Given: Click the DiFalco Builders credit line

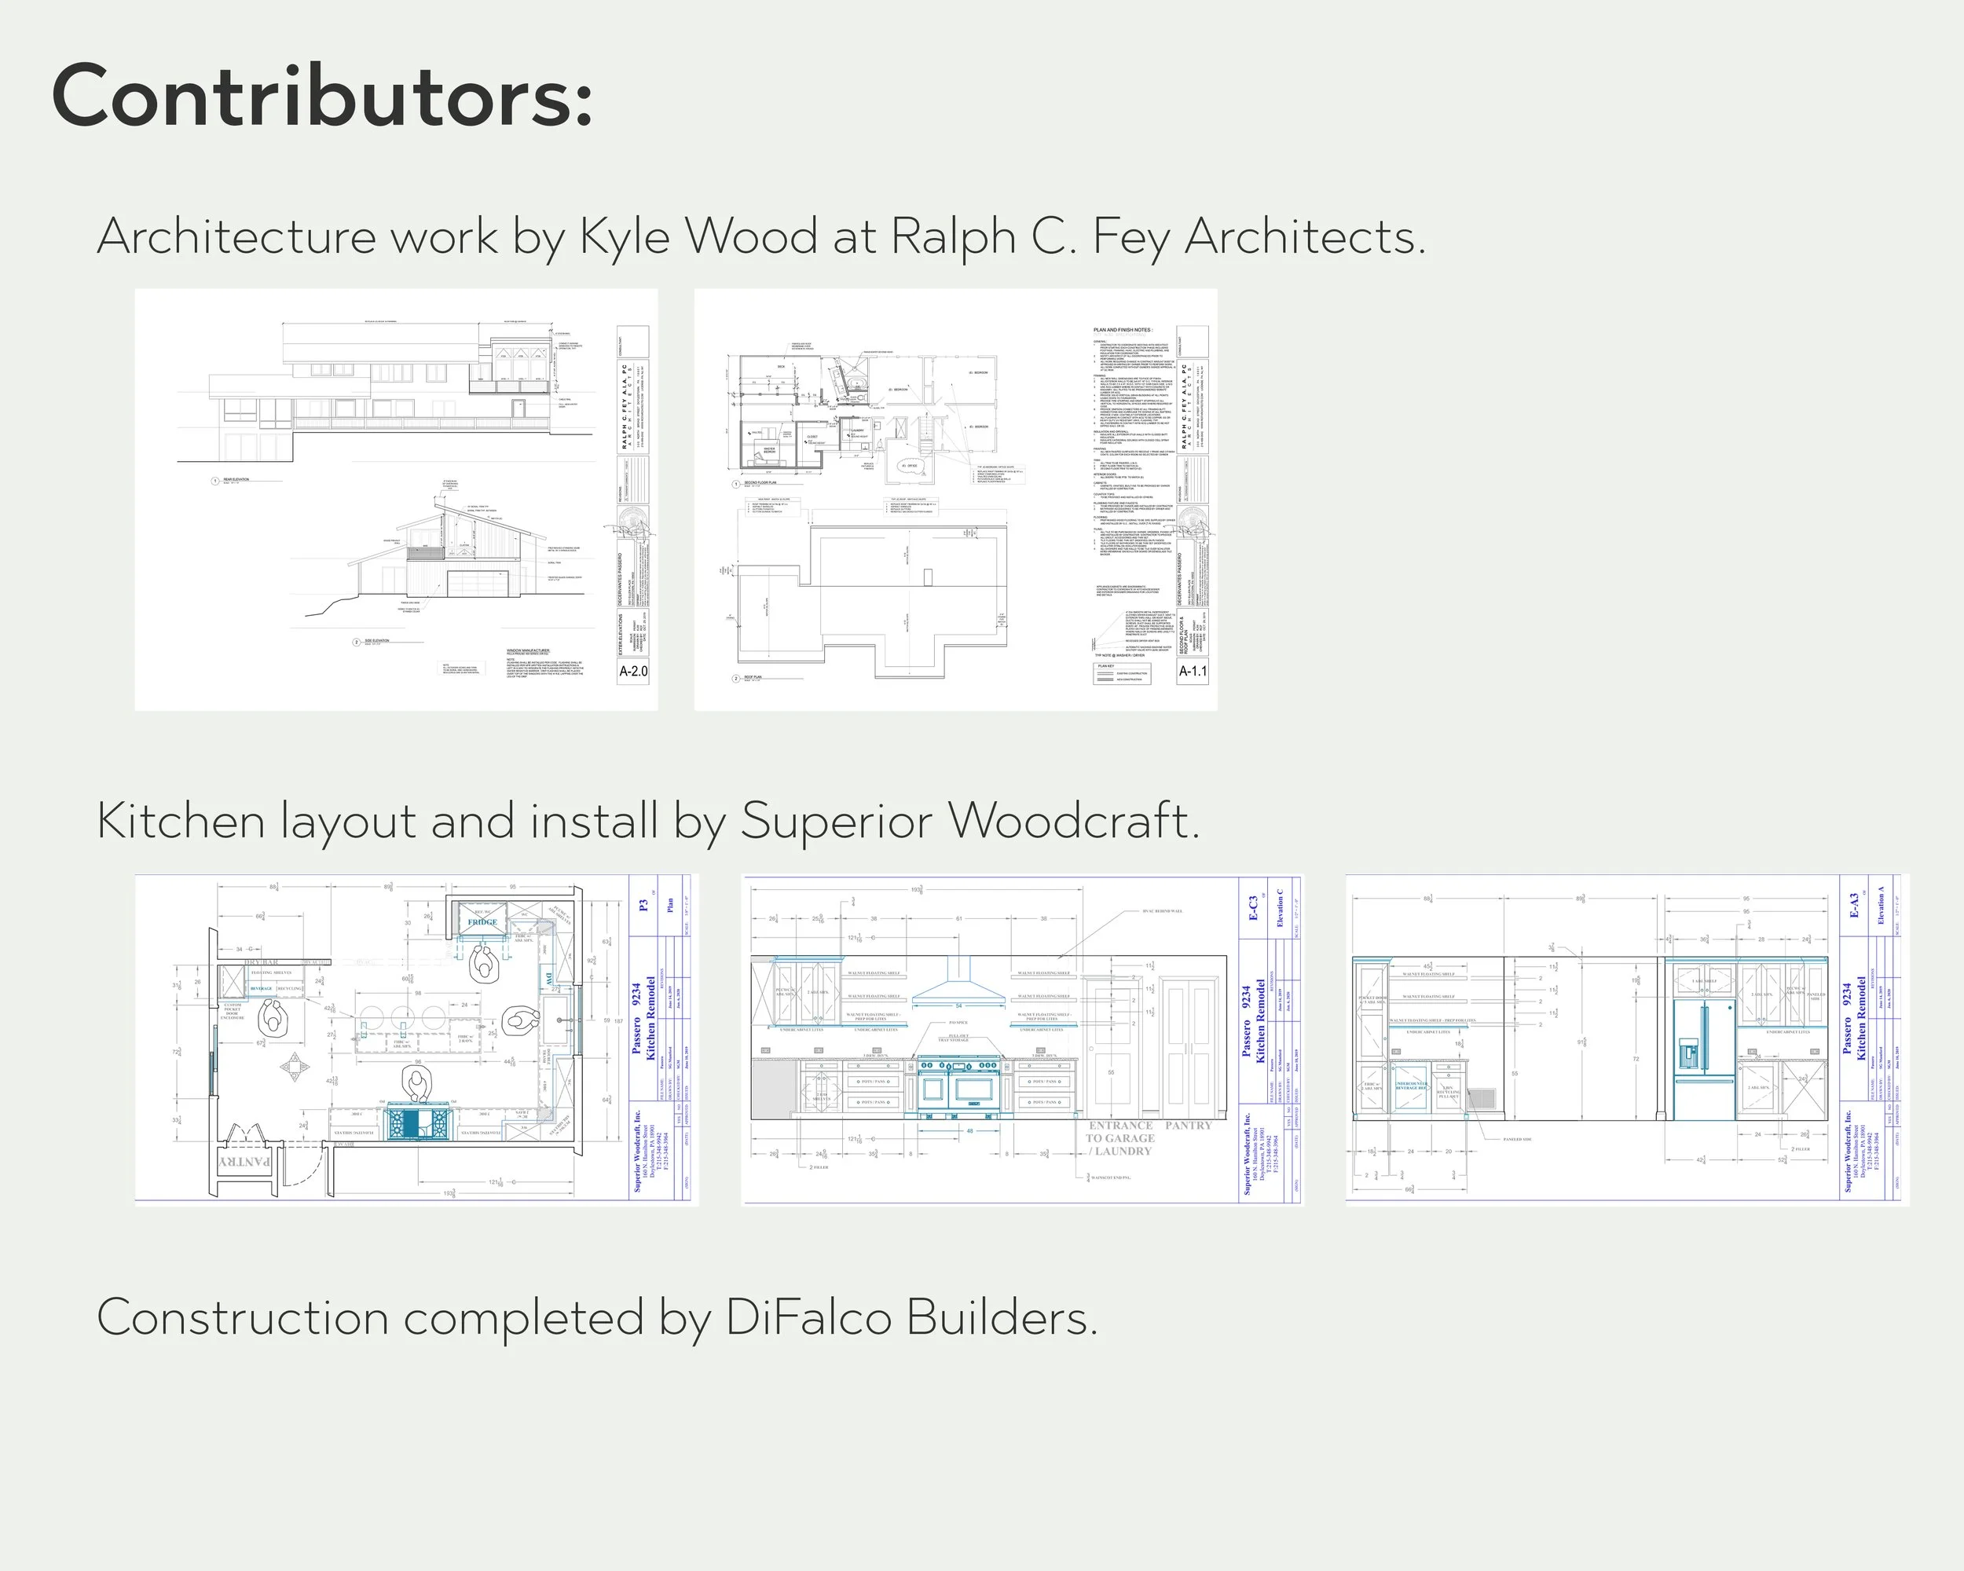Looking at the screenshot, I should [x=597, y=1318].
